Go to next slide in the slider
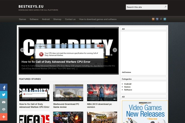Screen dimensions: 185x123 [115, 50]
